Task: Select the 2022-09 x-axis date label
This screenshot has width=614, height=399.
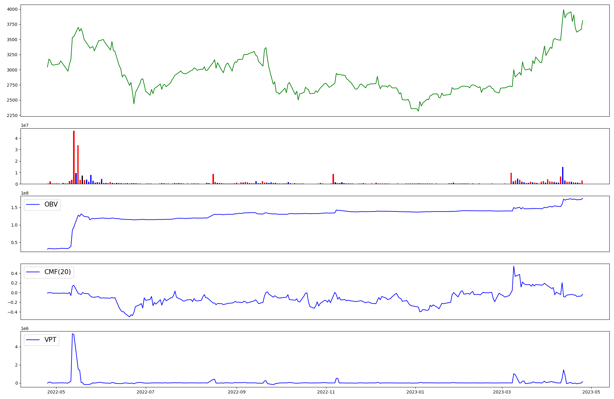Action: coord(237,392)
